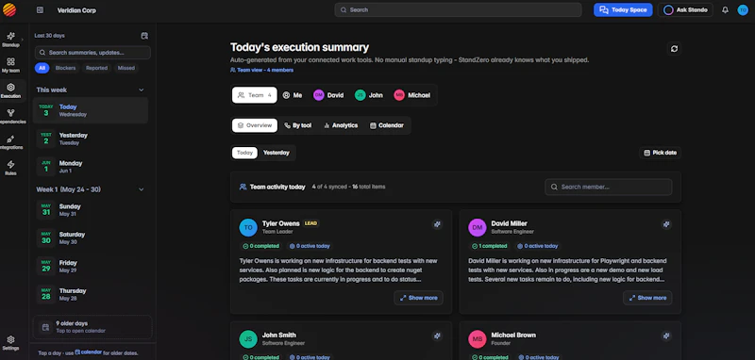Open the 9 older days calendar card

[92, 327]
